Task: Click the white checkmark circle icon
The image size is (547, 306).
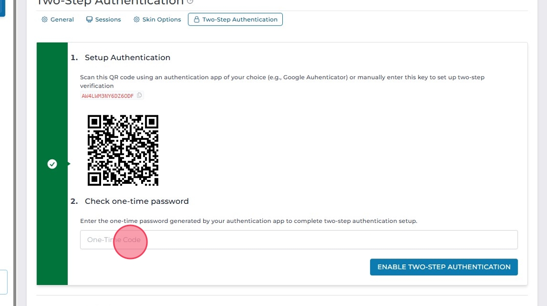Action: click(52, 164)
